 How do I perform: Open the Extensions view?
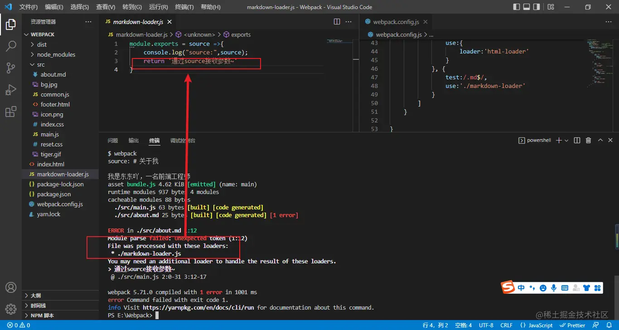tap(11, 112)
